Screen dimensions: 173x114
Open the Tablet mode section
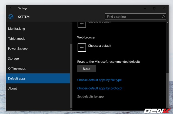point(38,39)
